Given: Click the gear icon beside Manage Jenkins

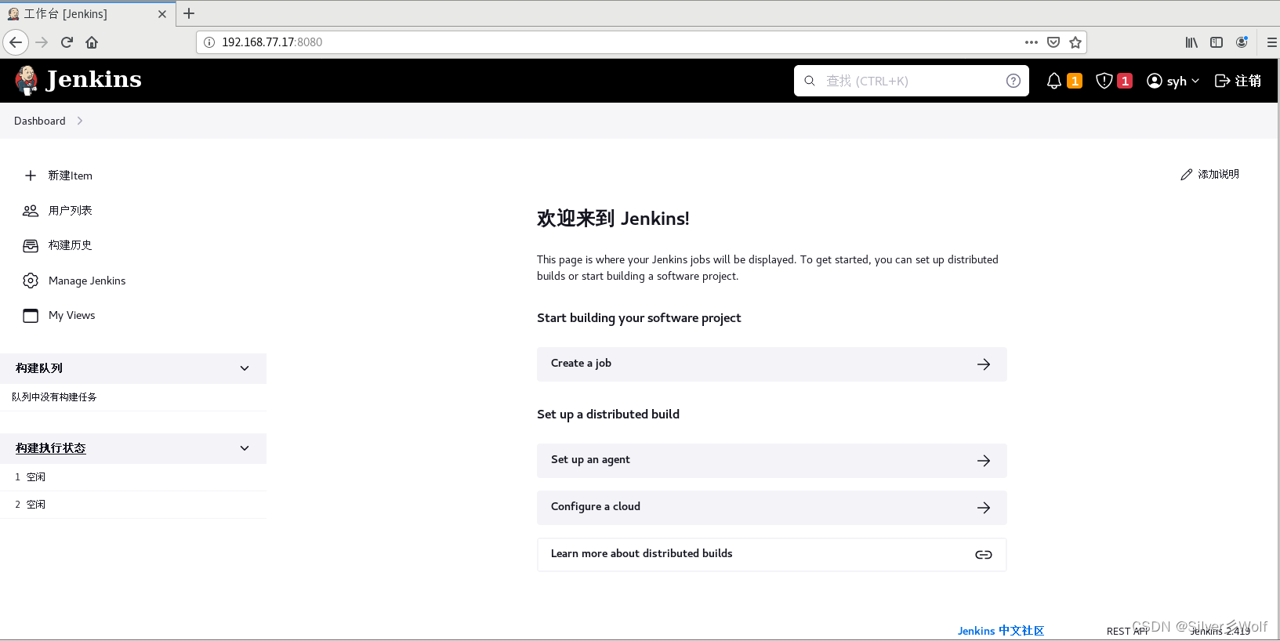Looking at the screenshot, I should [31, 281].
